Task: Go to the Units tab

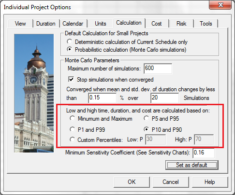Action: point(101,24)
